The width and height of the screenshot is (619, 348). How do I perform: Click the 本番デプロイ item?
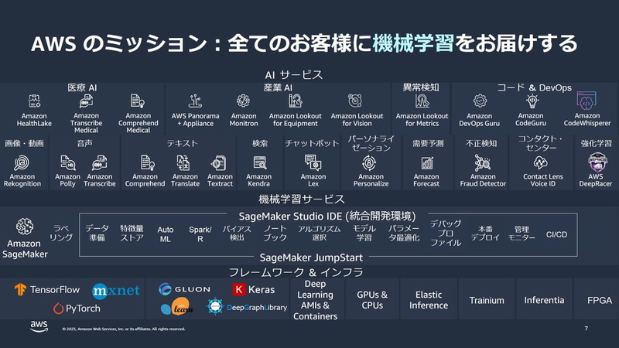(x=485, y=233)
